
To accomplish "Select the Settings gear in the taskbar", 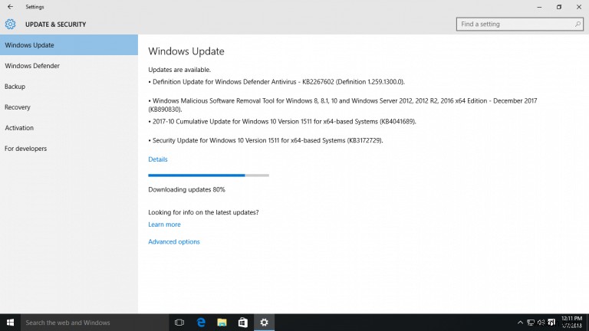I will coord(264,323).
